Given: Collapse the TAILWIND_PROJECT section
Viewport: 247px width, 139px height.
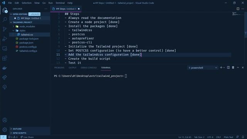Looking at the screenshot, I should (x=11, y=22).
